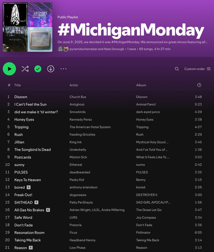
Task: Click the 69 songs, 4 hr 27 min text
Action: click(x=155, y=49)
